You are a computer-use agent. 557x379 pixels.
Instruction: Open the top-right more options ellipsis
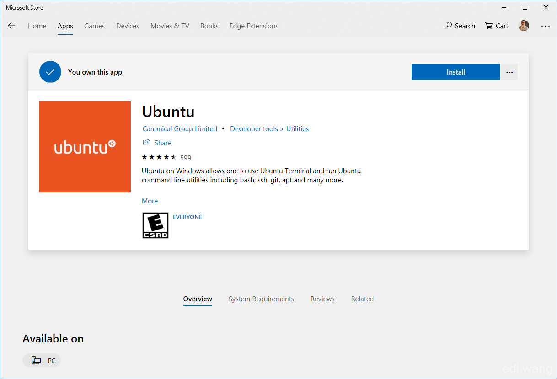546,26
